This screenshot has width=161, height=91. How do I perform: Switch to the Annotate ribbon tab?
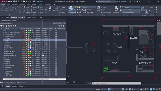[14, 5]
